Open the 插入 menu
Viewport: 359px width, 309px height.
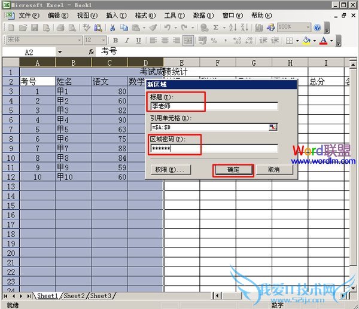[x=116, y=16]
